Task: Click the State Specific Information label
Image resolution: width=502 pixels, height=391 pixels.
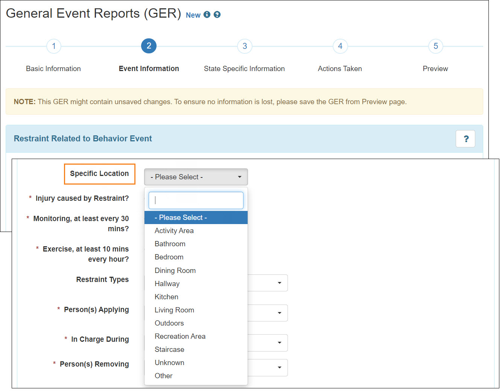Action: [x=244, y=69]
